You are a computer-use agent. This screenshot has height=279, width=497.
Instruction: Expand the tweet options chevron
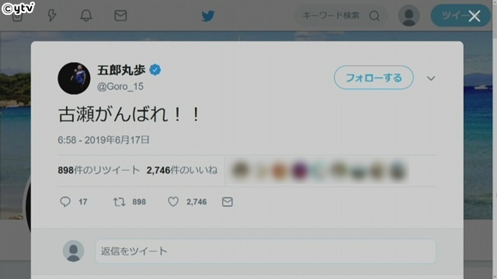[431, 78]
